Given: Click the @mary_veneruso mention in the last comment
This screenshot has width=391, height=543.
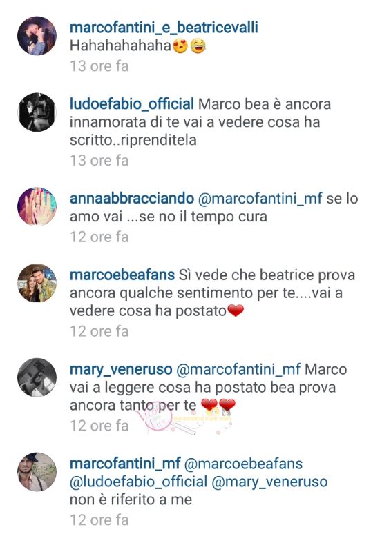Looking at the screenshot, I should coord(269,482).
